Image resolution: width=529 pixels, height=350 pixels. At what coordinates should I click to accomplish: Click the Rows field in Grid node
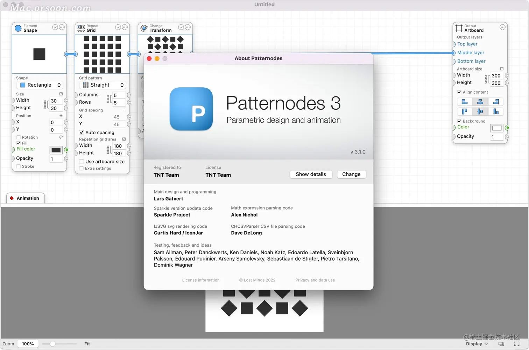119,103
